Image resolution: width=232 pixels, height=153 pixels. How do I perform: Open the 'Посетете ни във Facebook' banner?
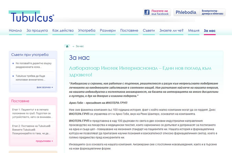(157, 12)
